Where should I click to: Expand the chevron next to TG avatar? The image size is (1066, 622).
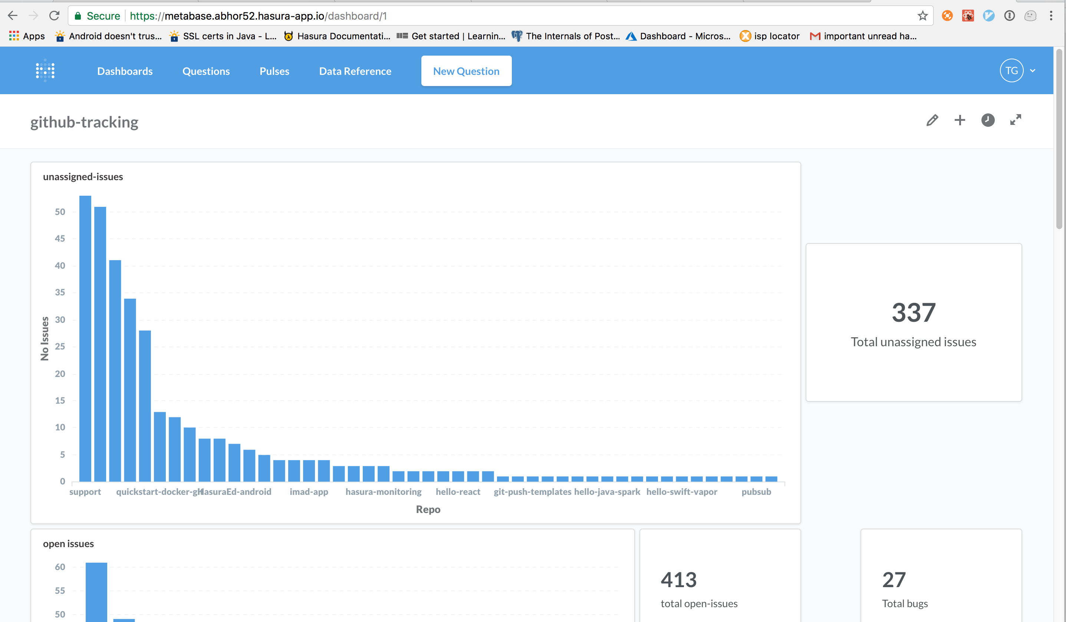(x=1033, y=71)
